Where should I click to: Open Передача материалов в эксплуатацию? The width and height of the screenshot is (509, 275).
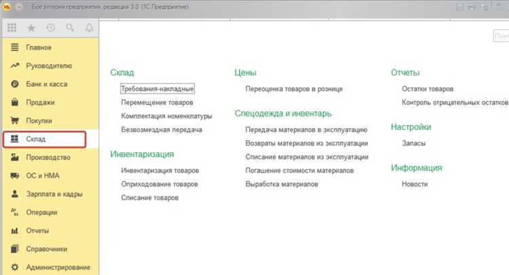point(306,129)
